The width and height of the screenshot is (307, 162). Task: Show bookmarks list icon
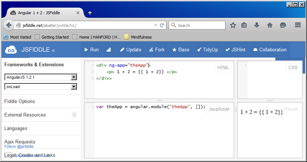click(x=244, y=25)
